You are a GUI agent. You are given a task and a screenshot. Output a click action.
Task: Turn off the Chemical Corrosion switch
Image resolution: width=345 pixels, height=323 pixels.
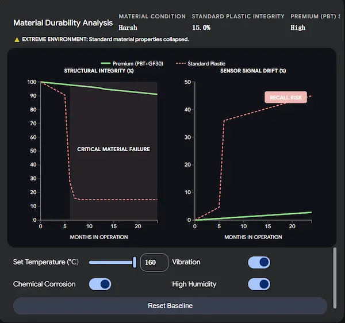(100, 284)
